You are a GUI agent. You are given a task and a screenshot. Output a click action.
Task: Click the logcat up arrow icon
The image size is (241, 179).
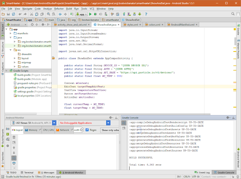pyautogui.click(x=14, y=148)
